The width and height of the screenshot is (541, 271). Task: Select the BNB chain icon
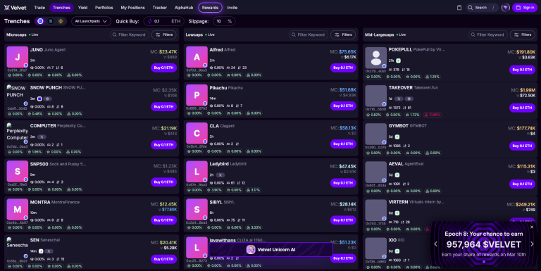click(x=61, y=21)
